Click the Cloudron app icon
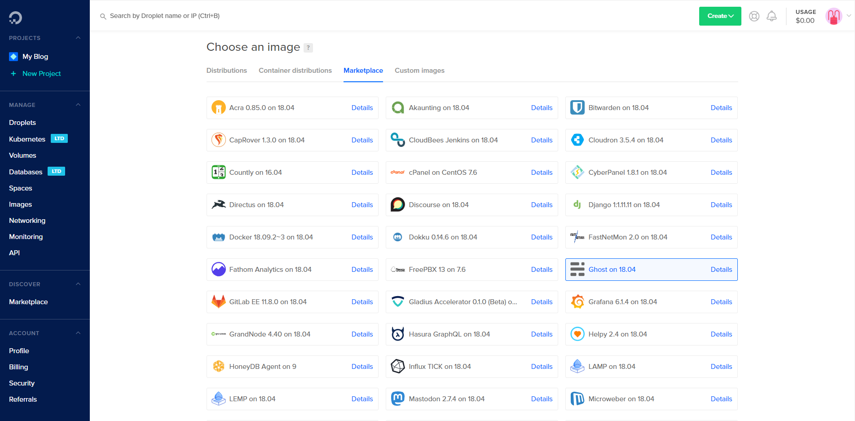 [x=577, y=140]
